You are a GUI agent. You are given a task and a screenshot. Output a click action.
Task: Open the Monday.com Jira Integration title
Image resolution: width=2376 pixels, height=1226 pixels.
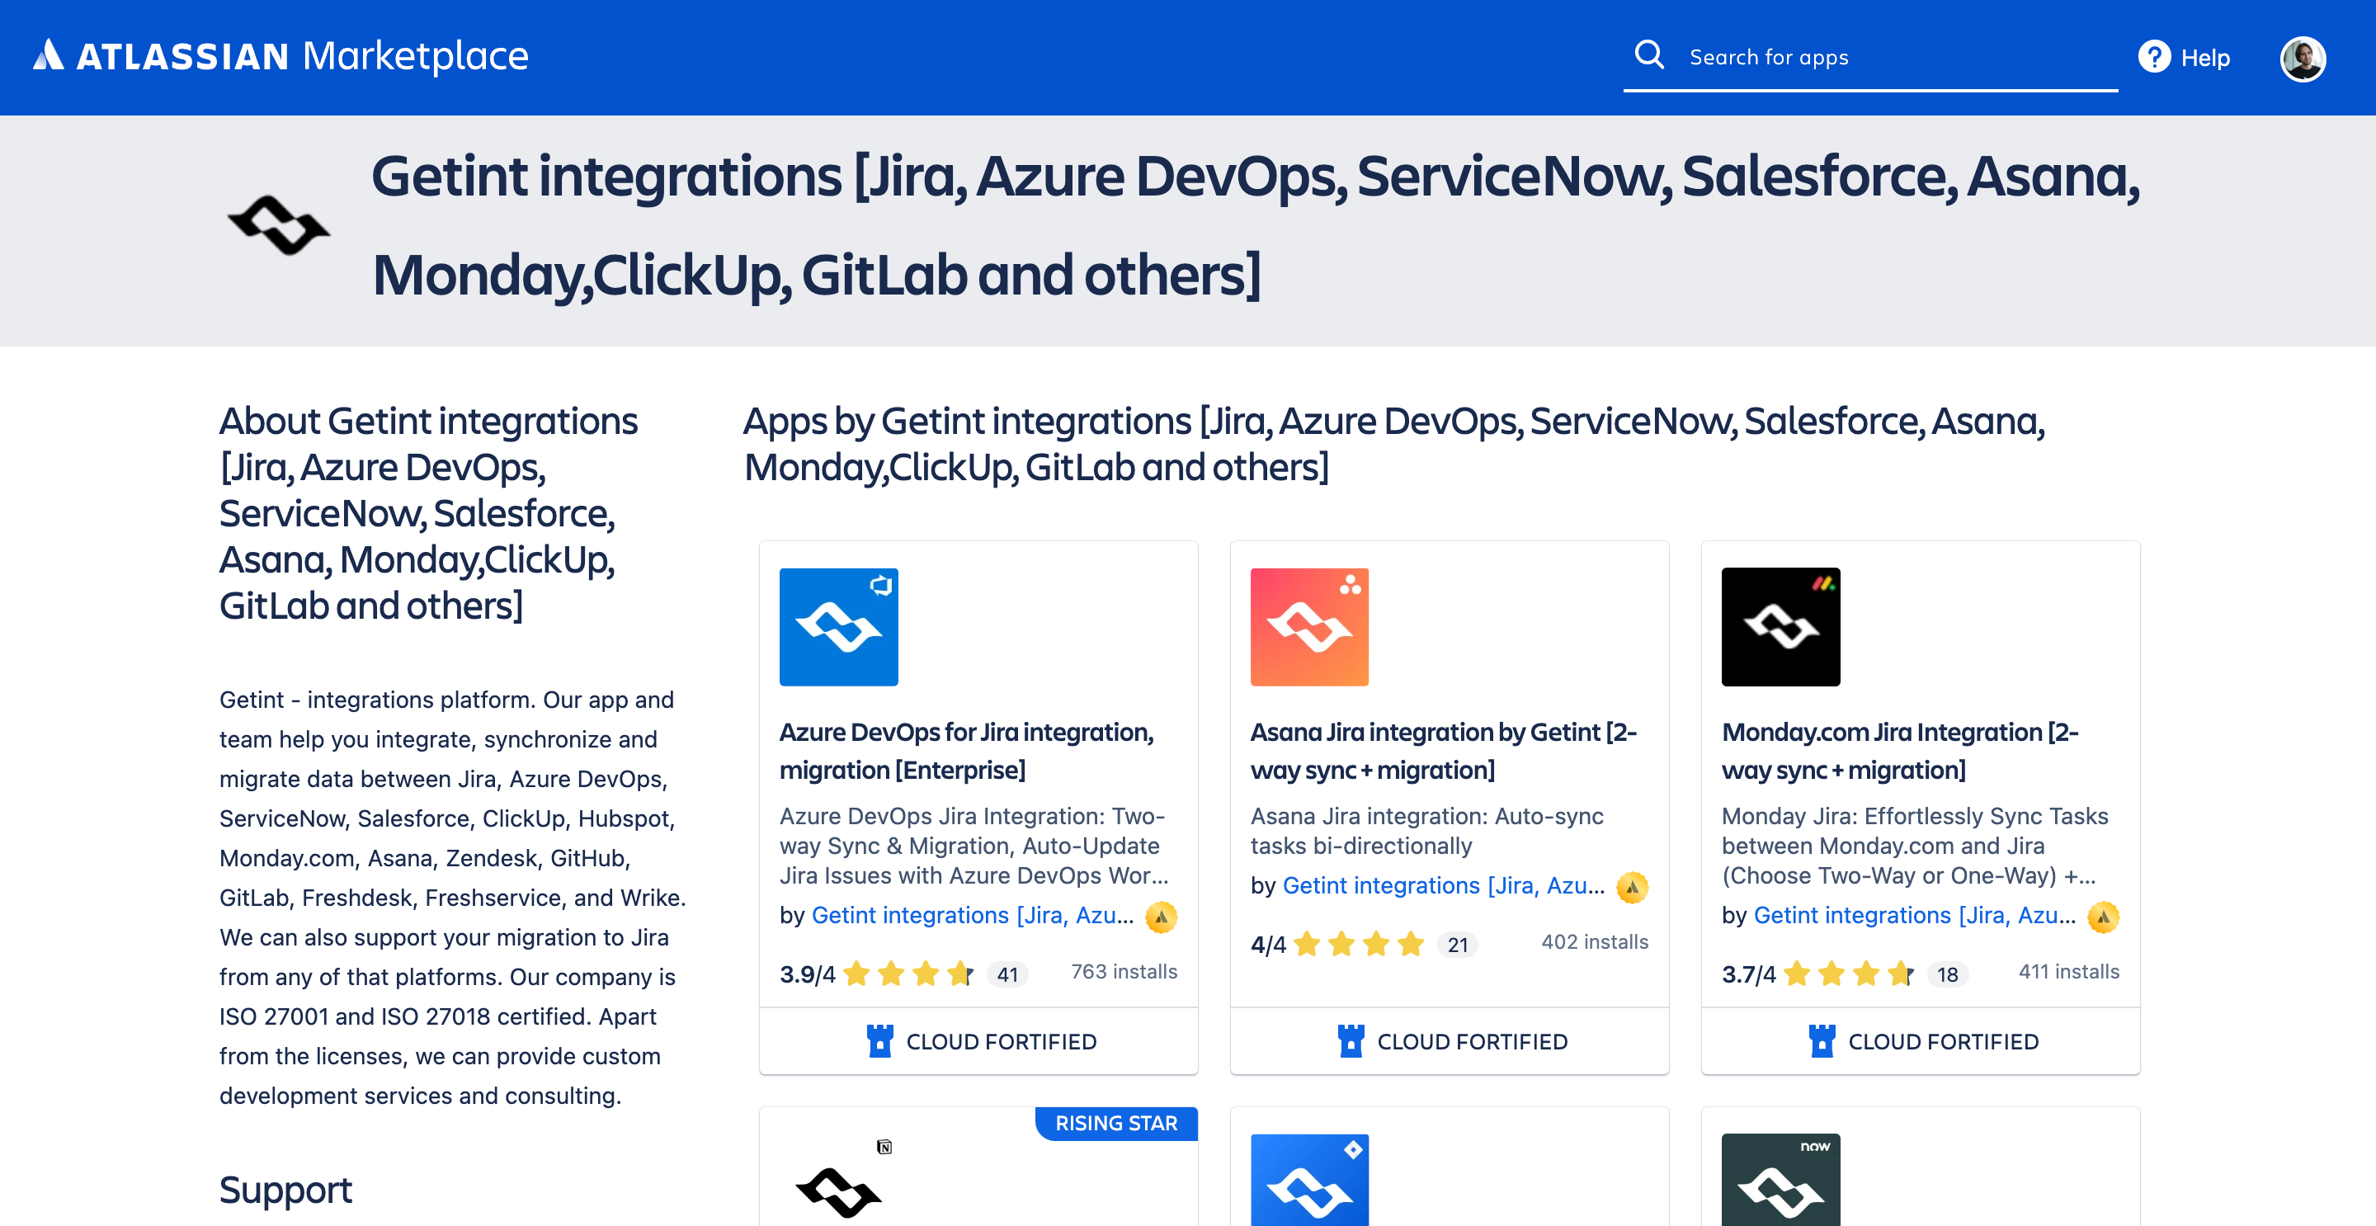coord(1900,751)
